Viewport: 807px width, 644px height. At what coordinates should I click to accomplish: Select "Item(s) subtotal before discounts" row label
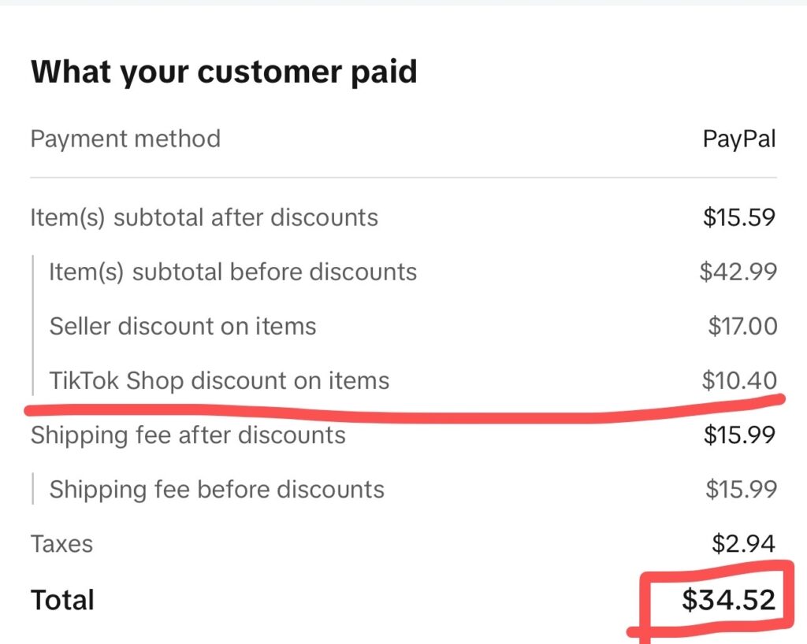232,272
